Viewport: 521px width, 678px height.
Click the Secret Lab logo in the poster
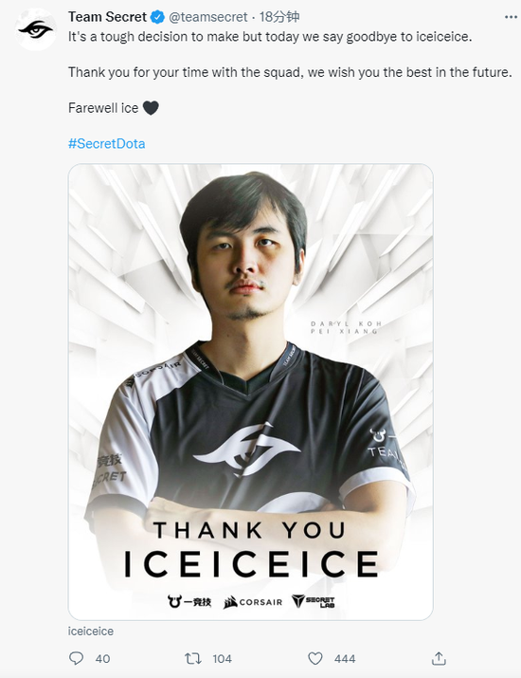pos(314,601)
